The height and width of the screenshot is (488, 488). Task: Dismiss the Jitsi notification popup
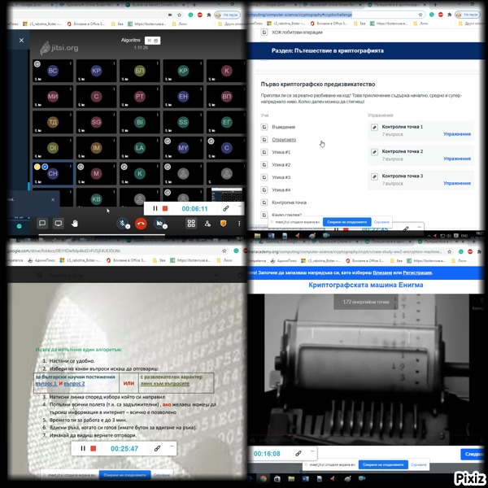53,199
